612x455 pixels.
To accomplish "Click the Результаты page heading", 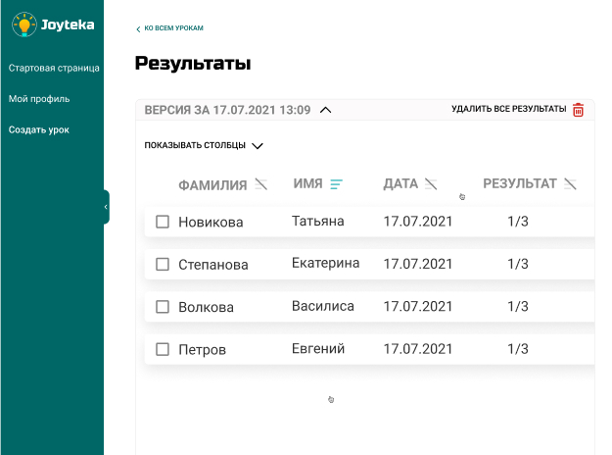I will click(193, 63).
